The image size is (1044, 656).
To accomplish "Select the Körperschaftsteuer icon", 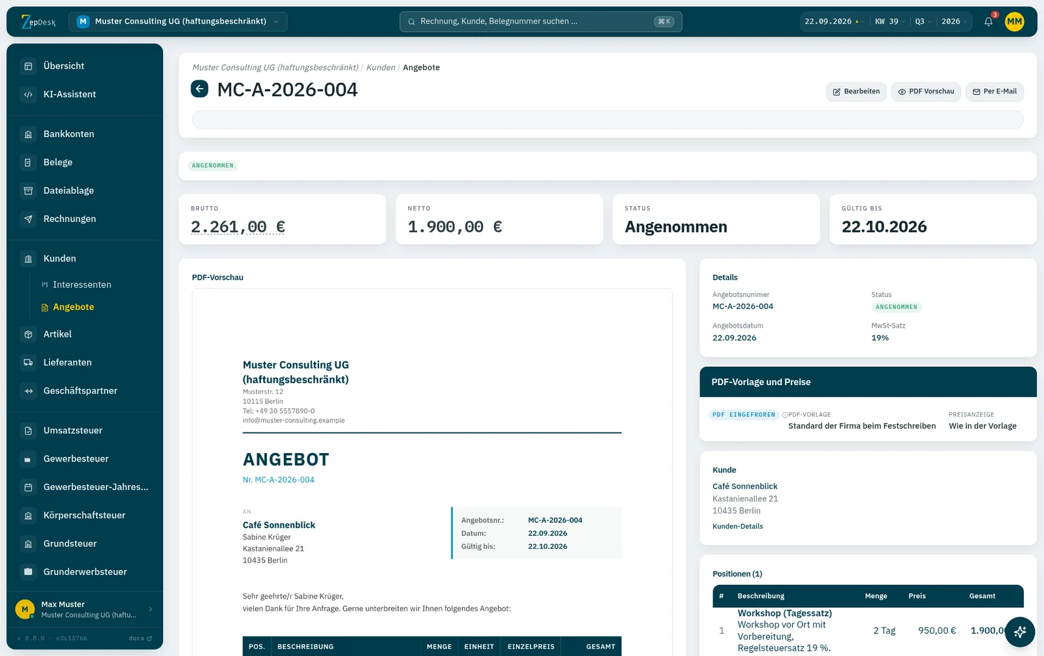I will click(x=28, y=516).
